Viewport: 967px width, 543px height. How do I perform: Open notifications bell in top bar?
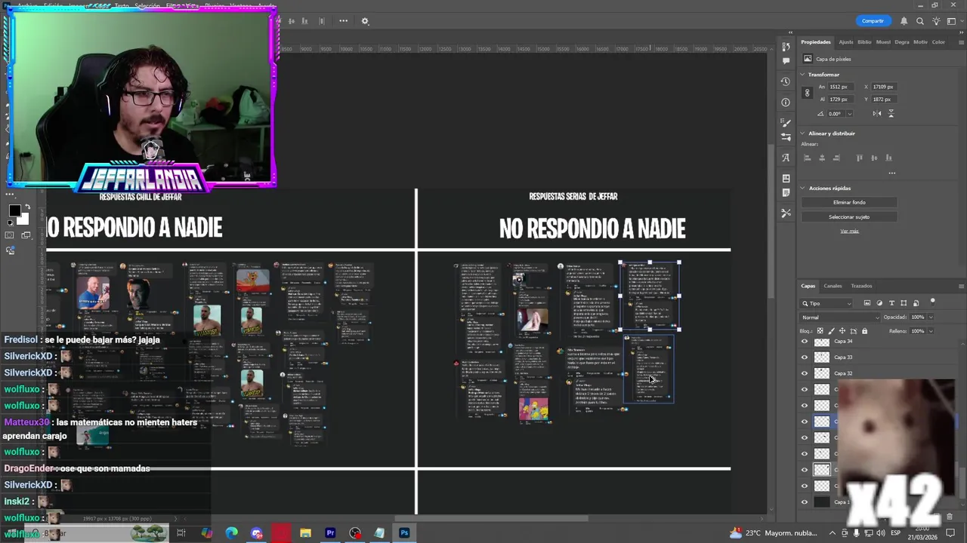tap(904, 21)
